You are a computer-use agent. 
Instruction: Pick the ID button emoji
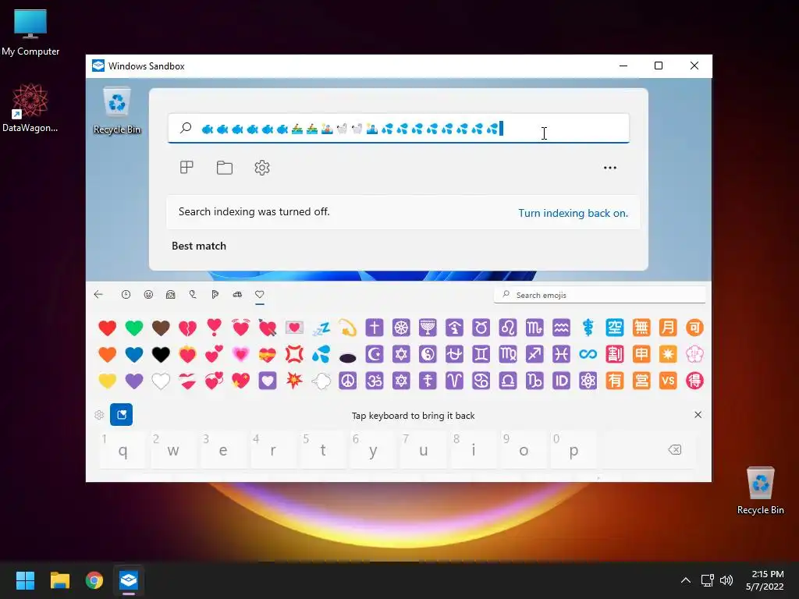click(561, 381)
